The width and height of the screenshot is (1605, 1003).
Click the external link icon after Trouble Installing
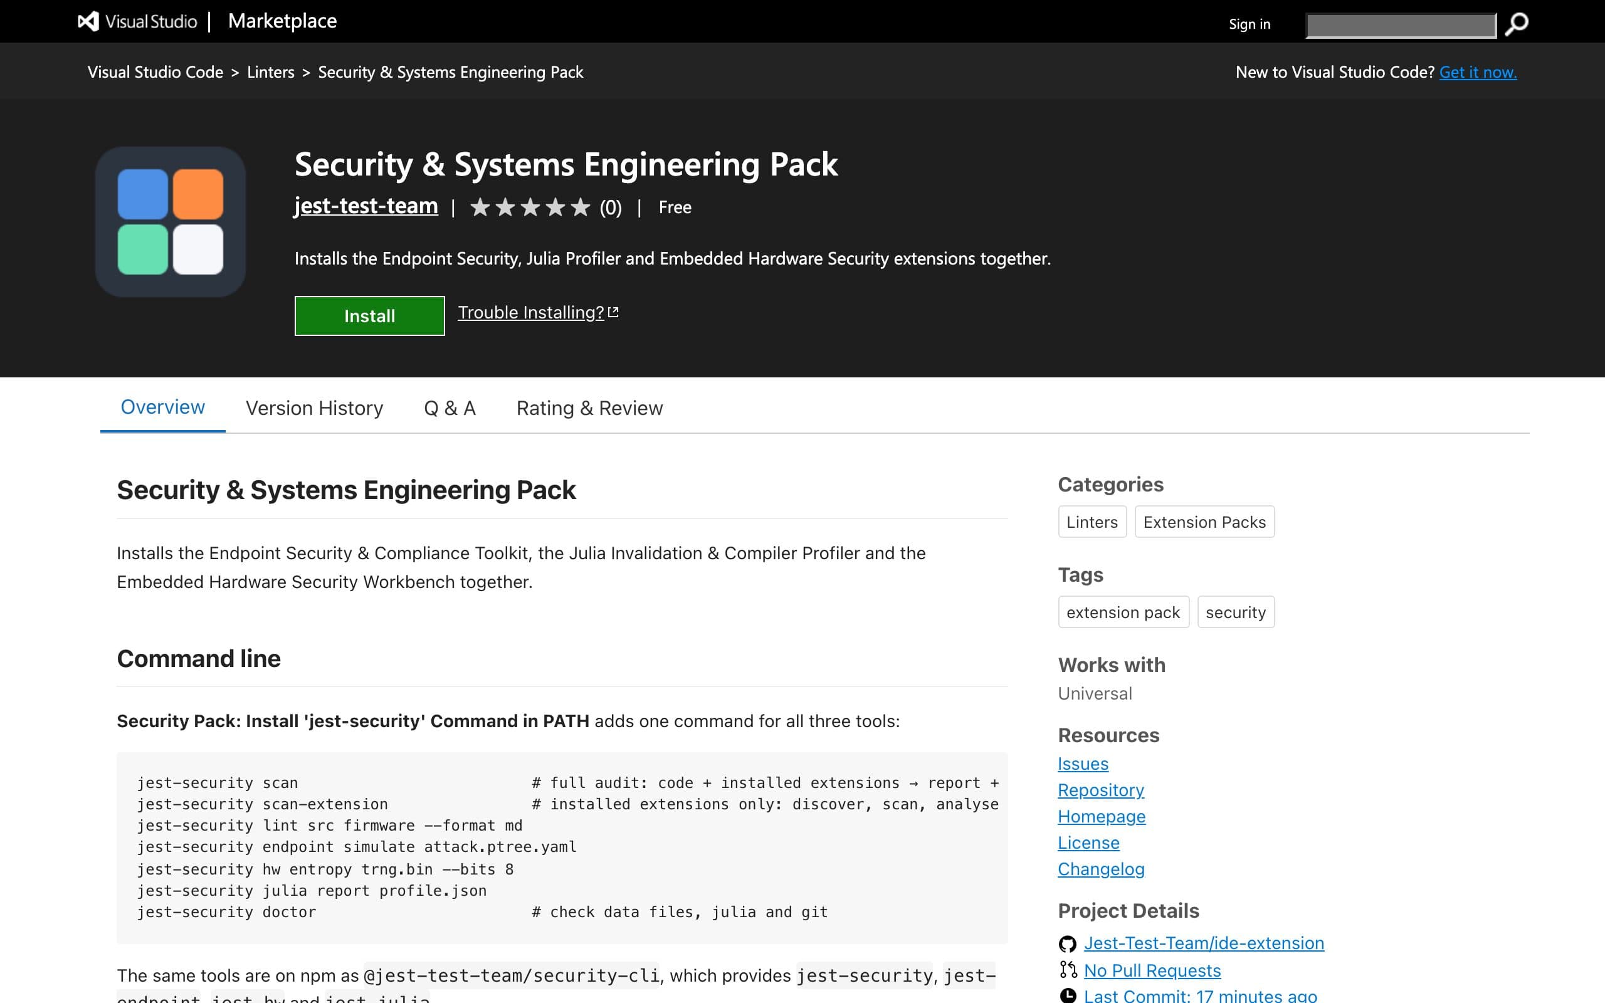point(613,312)
